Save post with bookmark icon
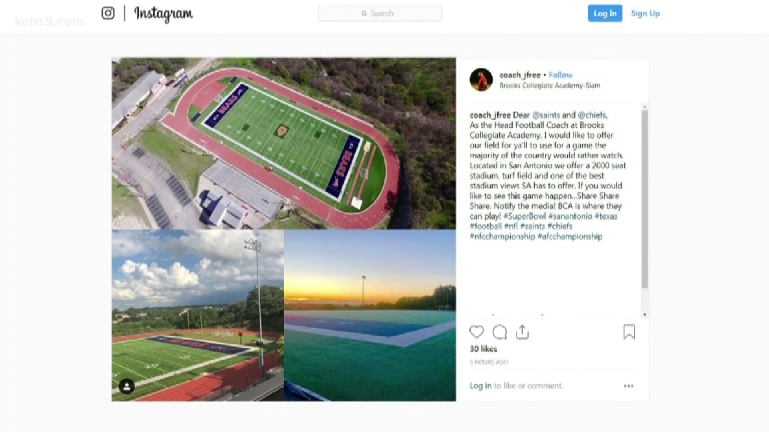The image size is (769, 432). click(629, 332)
